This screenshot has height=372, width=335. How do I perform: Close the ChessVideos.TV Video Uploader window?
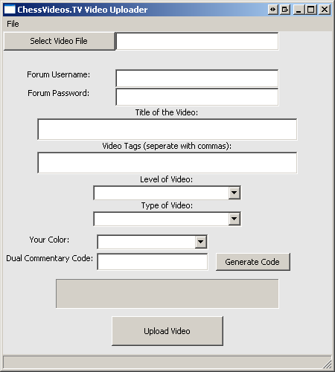[325, 10]
